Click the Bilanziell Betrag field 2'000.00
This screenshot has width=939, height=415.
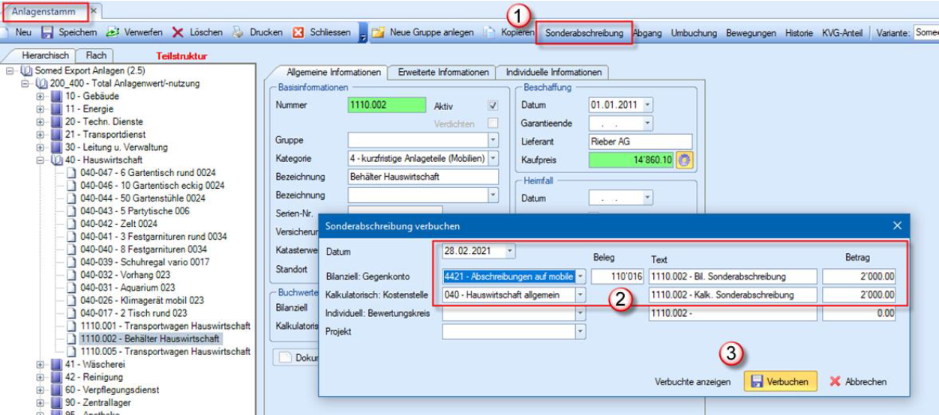click(x=859, y=276)
